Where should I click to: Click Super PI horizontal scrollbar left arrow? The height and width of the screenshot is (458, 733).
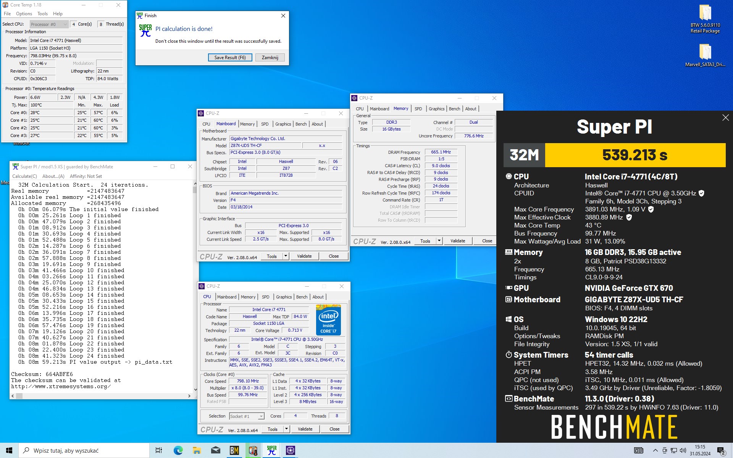point(13,396)
